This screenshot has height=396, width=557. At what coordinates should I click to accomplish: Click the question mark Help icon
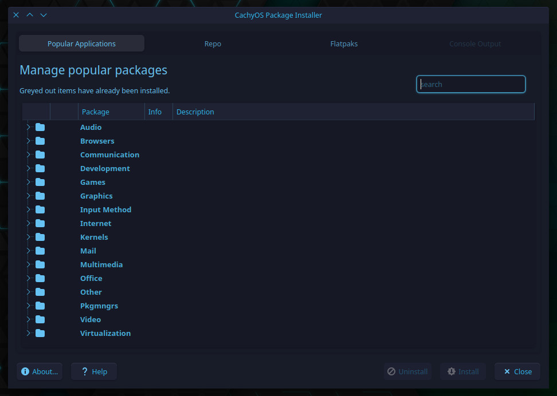pyautogui.click(x=85, y=371)
